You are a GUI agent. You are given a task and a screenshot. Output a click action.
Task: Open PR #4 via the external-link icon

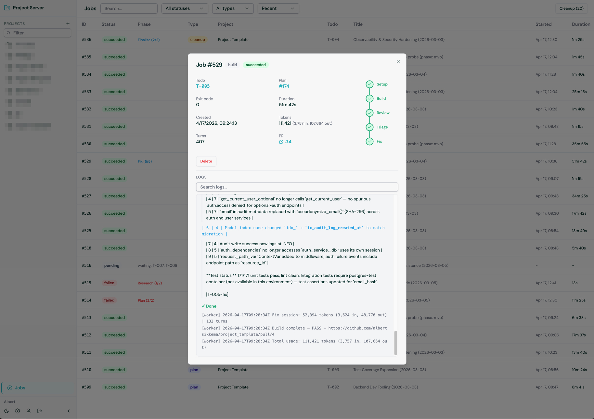point(281,142)
